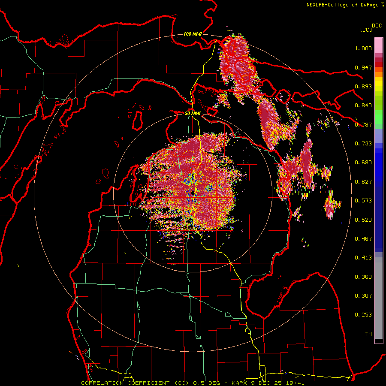Click the 0.893 scale value

[363, 86]
